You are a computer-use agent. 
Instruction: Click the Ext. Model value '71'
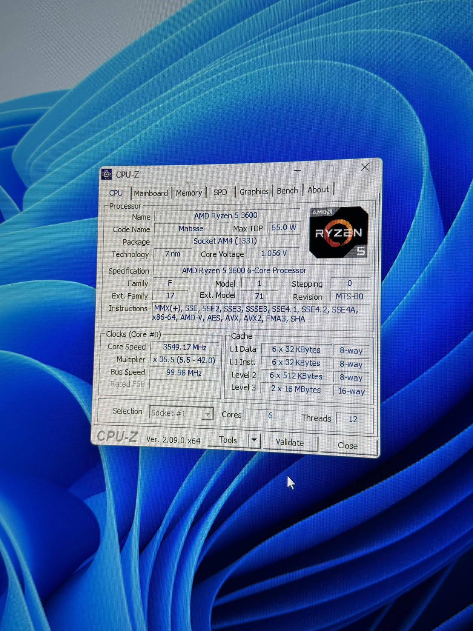pyautogui.click(x=259, y=296)
